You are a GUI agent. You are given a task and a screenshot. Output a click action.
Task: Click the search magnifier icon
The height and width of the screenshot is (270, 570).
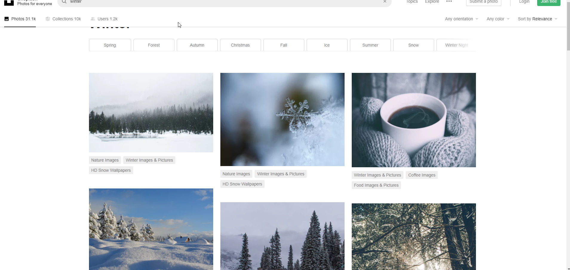point(64,2)
